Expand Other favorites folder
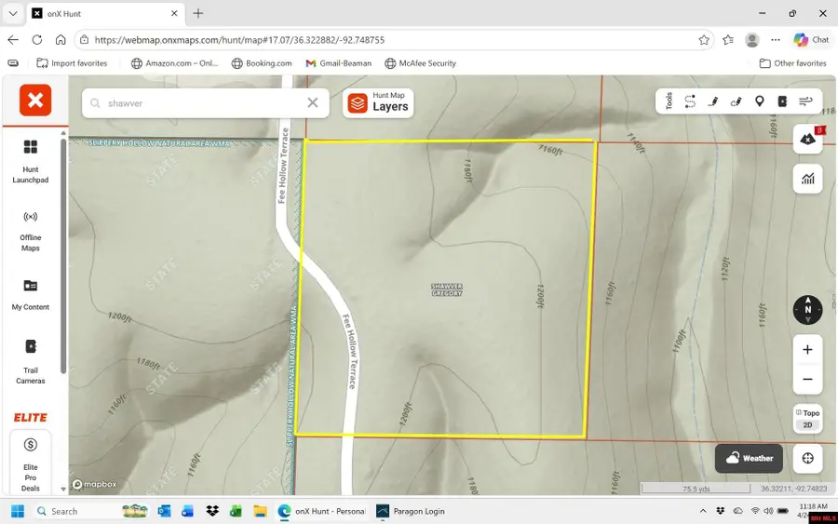This screenshot has height=524, width=838. pyautogui.click(x=792, y=63)
